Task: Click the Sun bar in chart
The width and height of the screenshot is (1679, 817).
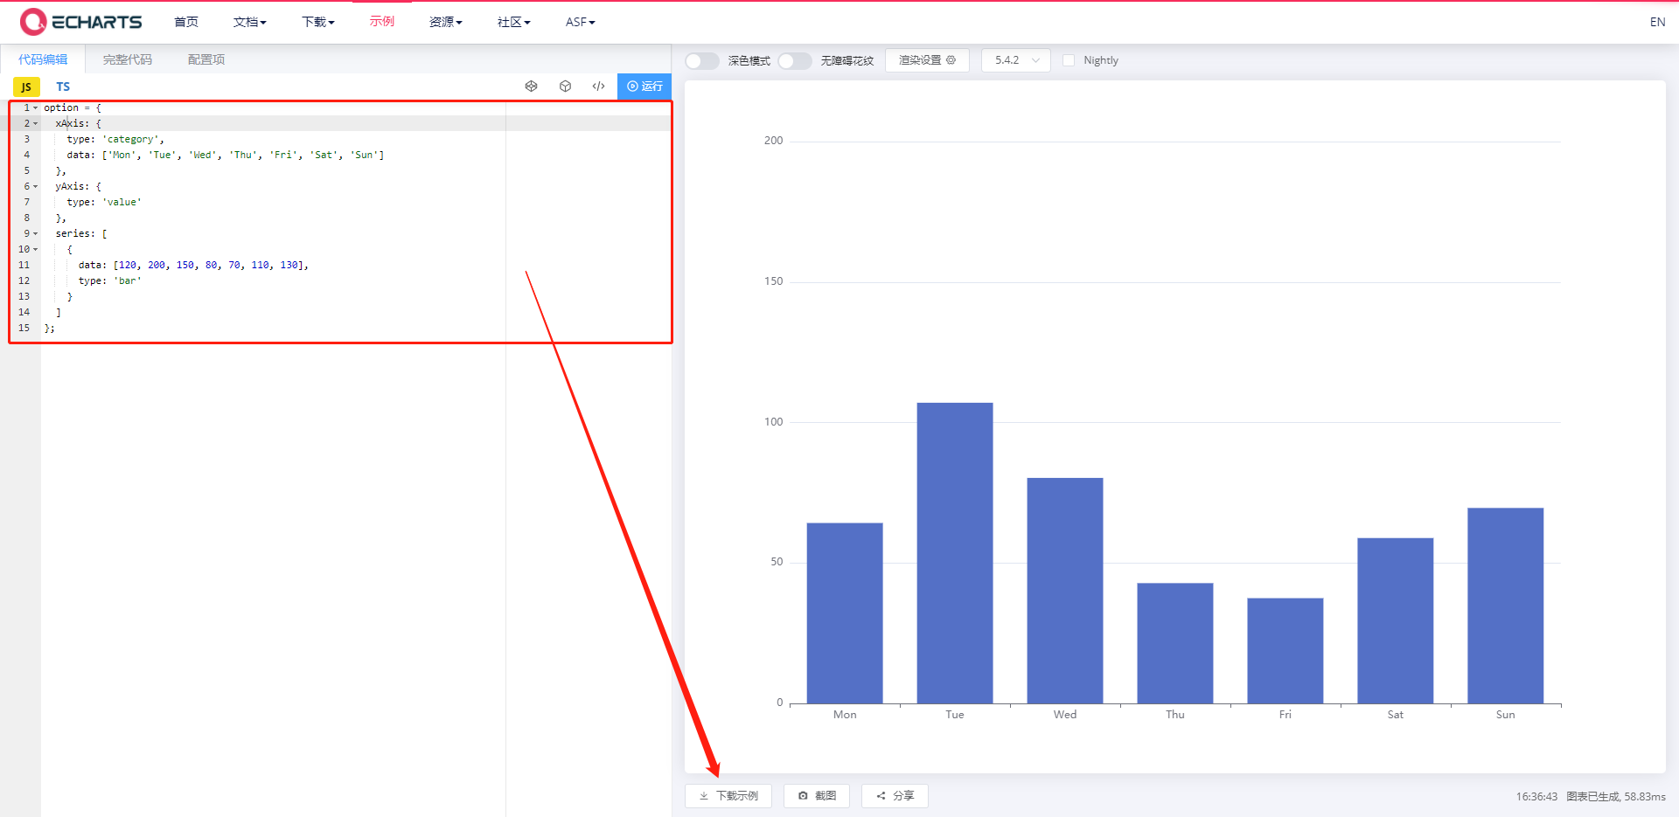Action: point(1506,606)
